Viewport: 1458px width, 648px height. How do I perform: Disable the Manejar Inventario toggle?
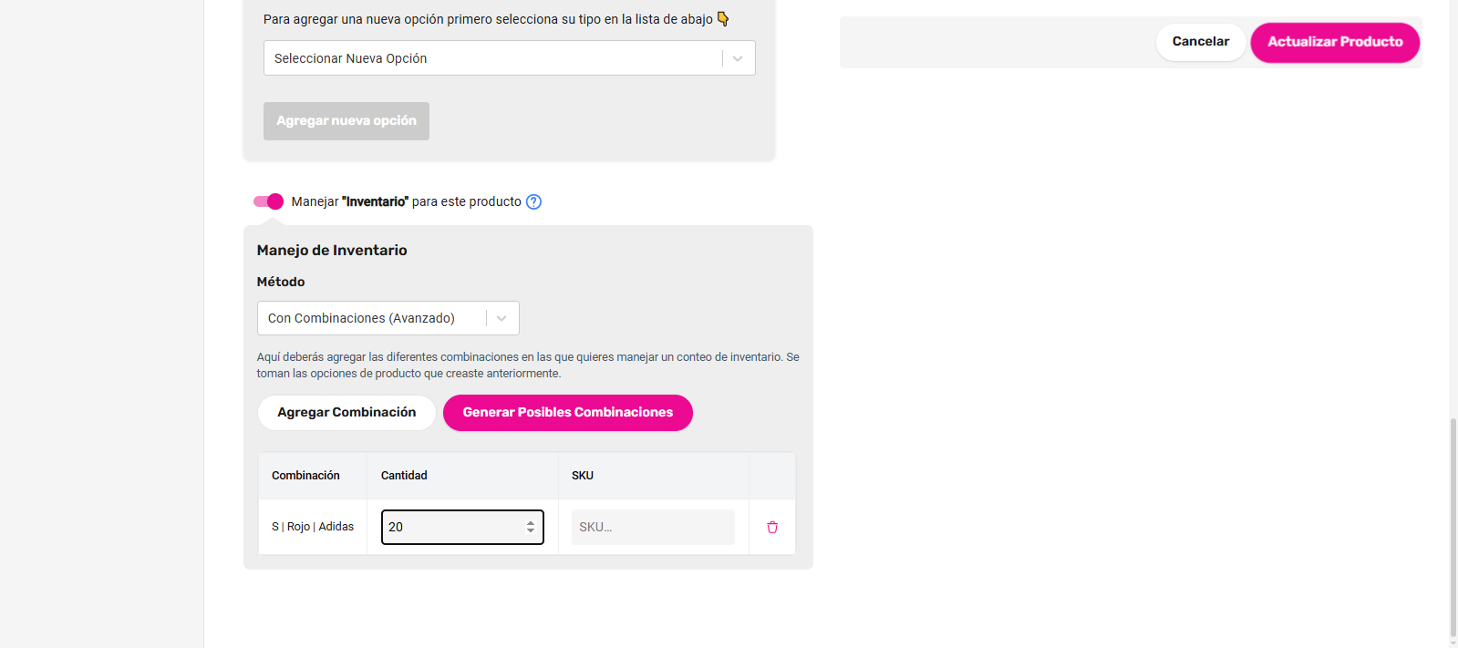click(267, 201)
